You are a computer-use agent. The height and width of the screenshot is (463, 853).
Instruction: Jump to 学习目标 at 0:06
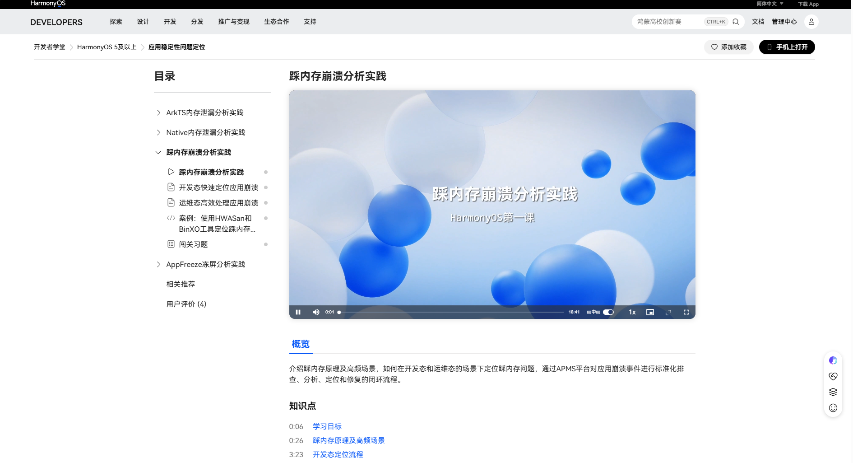[327, 426]
